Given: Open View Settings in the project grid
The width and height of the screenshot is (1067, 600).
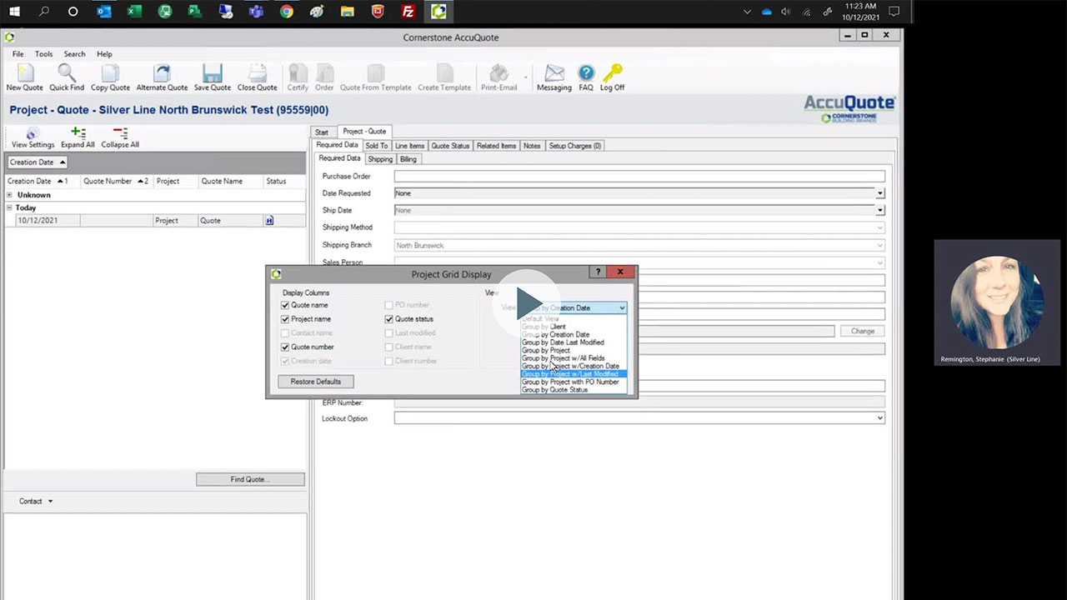Looking at the screenshot, I should tap(33, 133).
